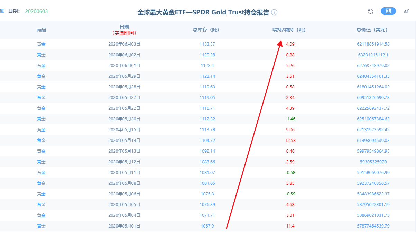416x232 pixels.
Task: Select the holdings change value 12.58
Action: (290, 141)
